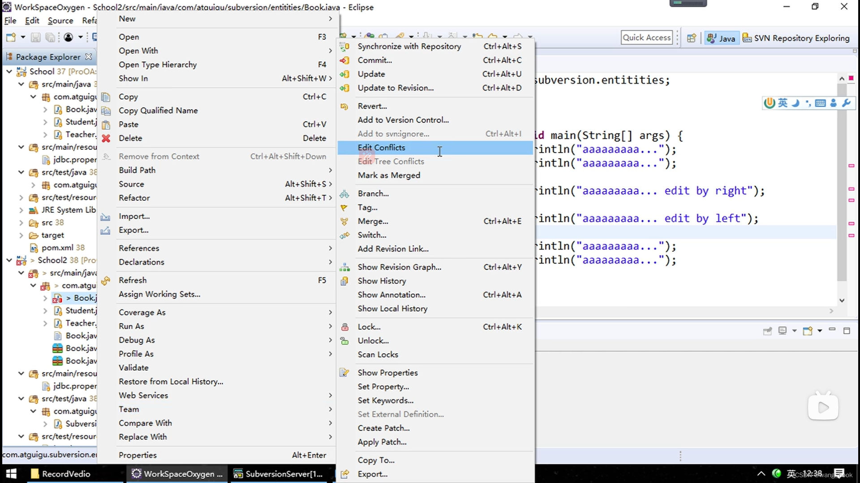Click the red Delete icon
The height and width of the screenshot is (483, 860).
[x=106, y=138]
